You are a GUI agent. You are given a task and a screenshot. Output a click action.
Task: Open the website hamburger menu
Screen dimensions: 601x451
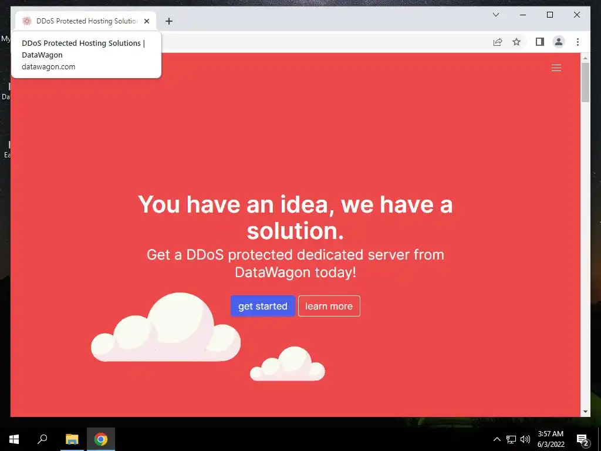tap(556, 68)
